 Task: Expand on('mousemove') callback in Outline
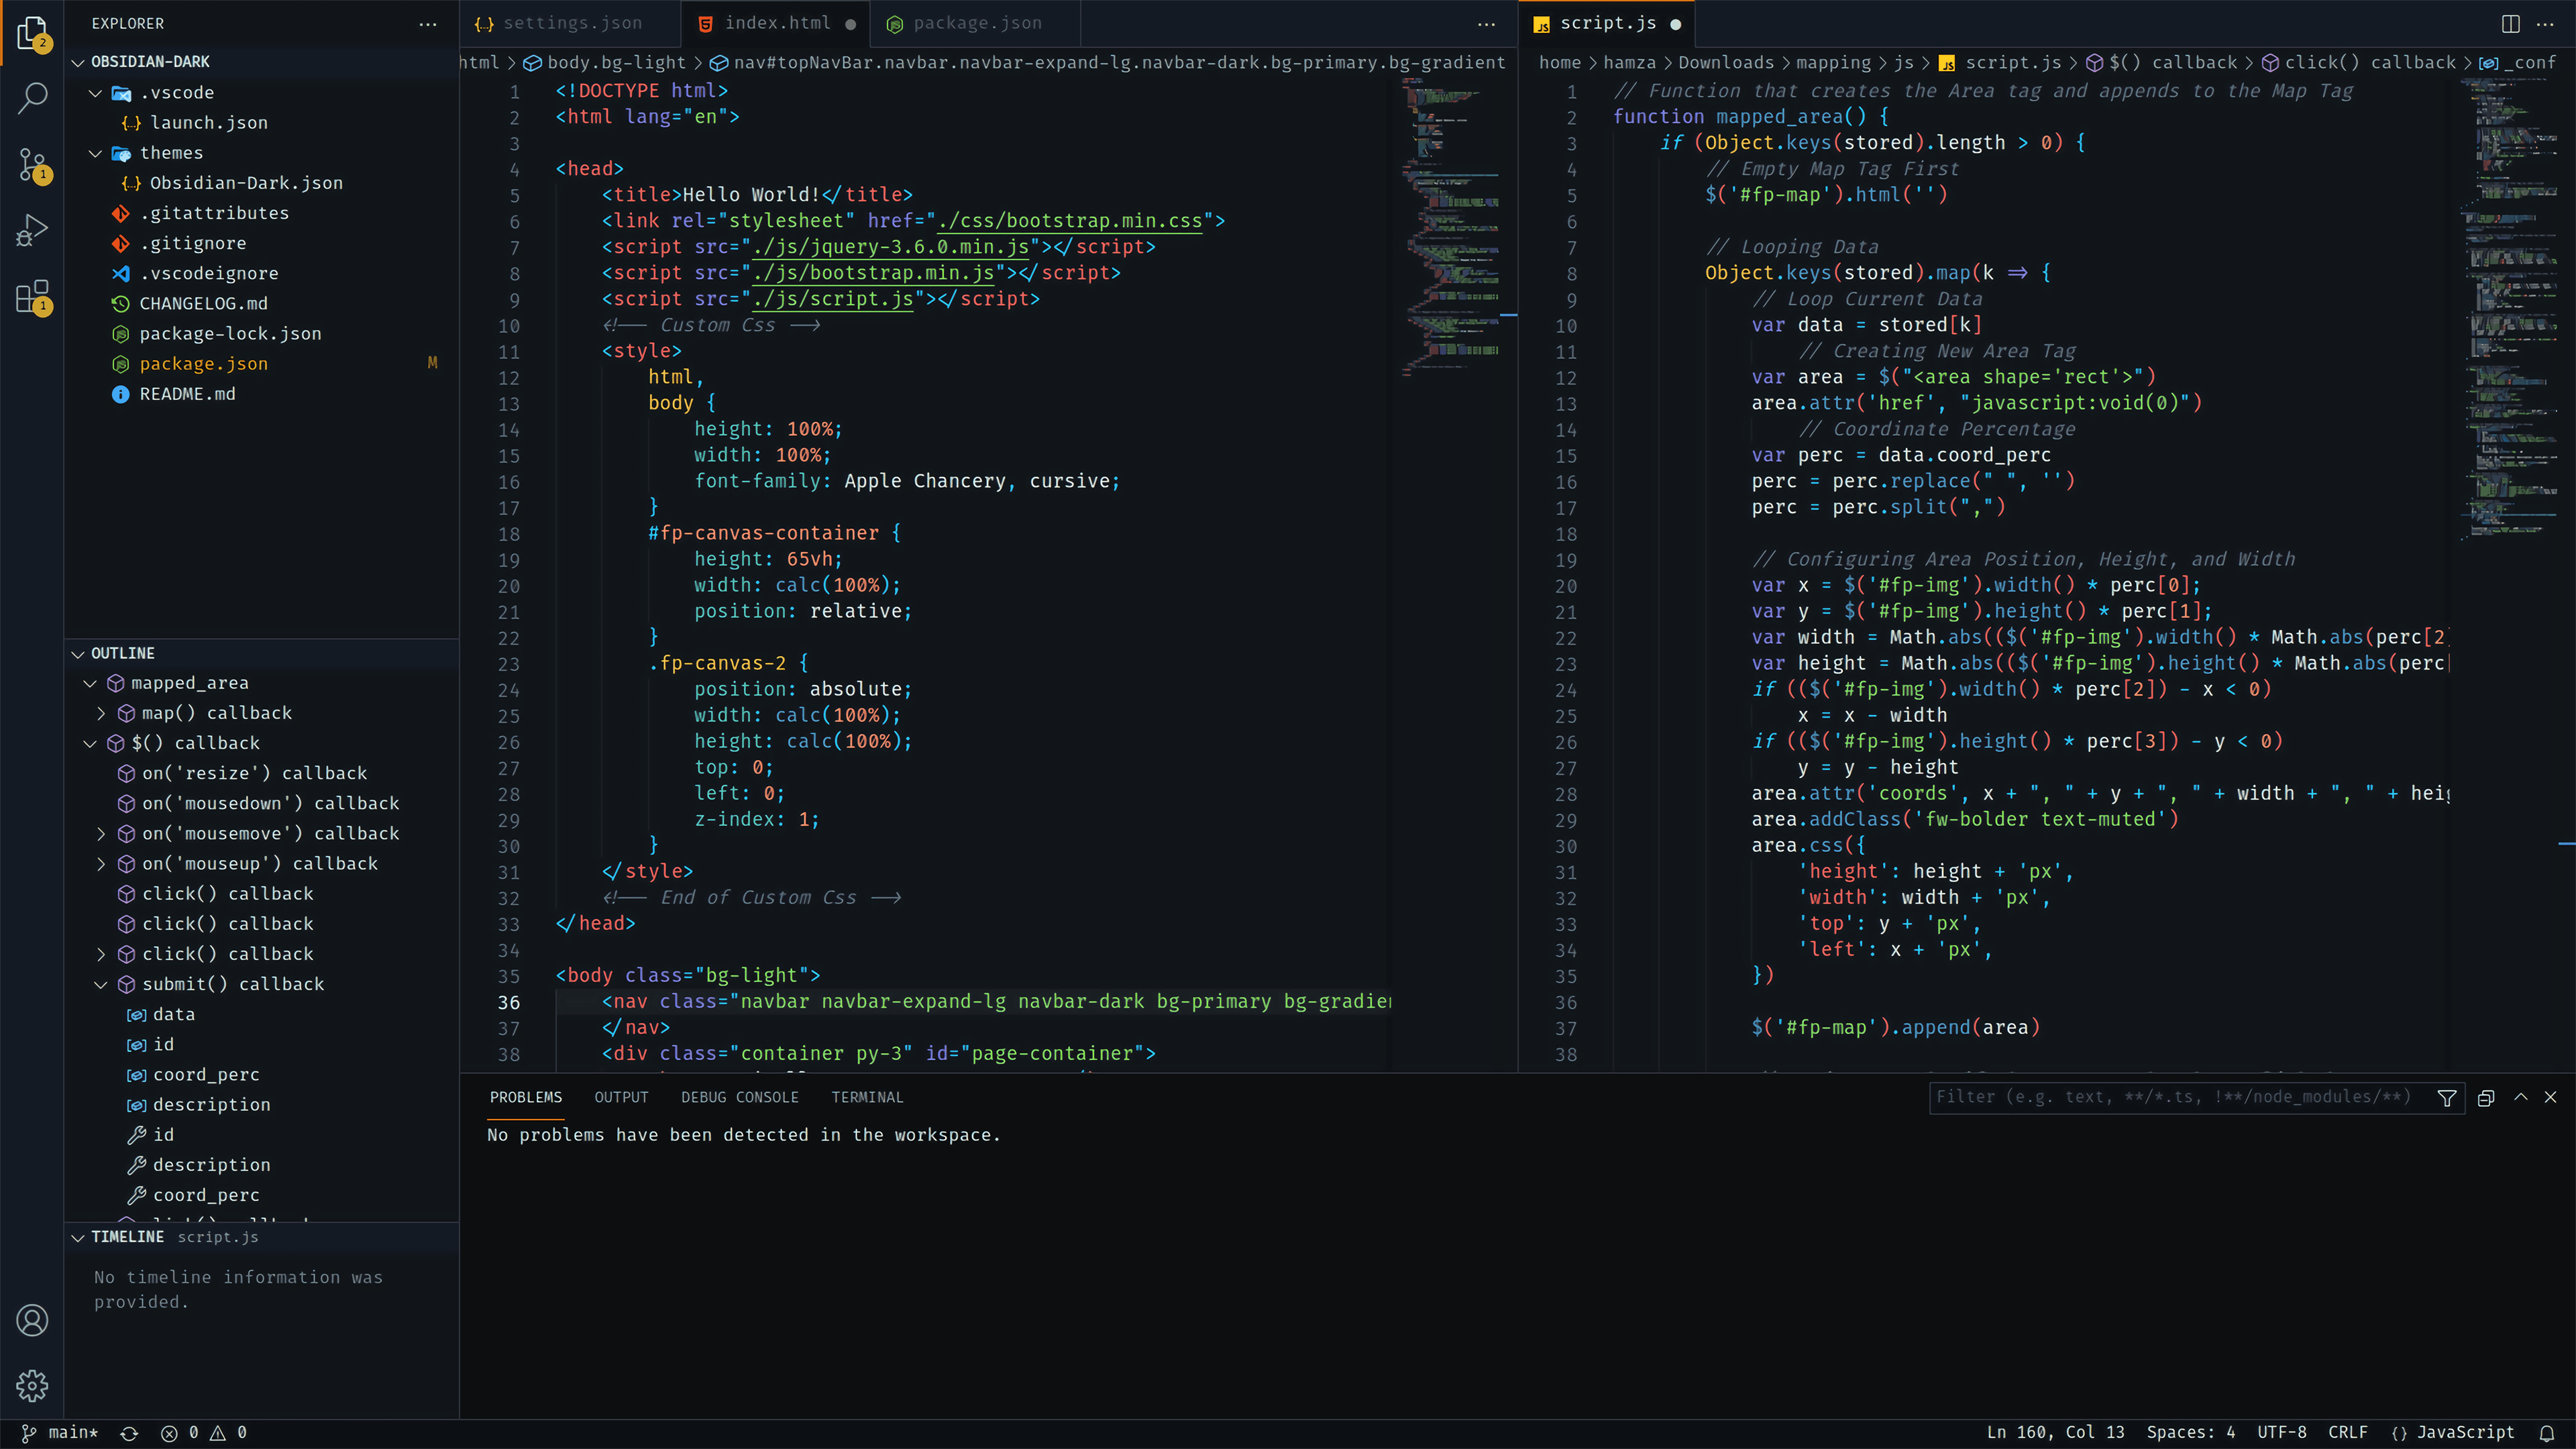(x=101, y=833)
